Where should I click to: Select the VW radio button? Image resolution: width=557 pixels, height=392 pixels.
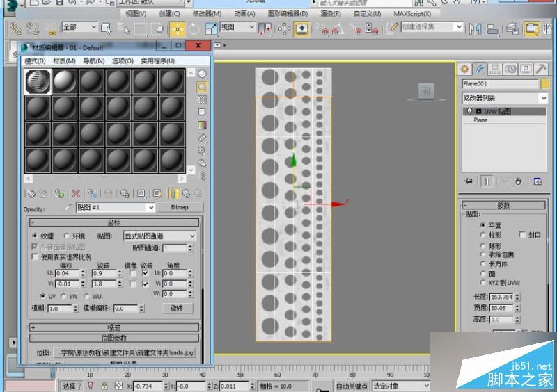pos(63,296)
